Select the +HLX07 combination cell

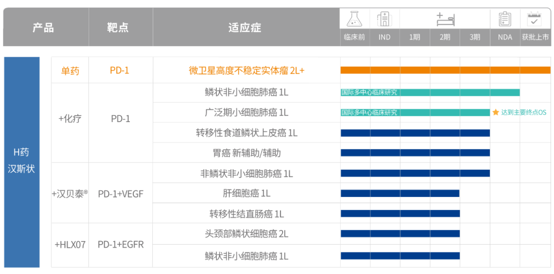[70, 245]
